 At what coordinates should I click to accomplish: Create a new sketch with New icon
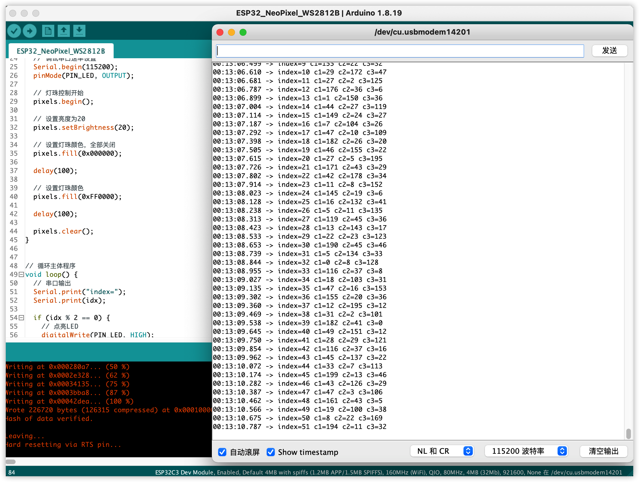click(48, 31)
